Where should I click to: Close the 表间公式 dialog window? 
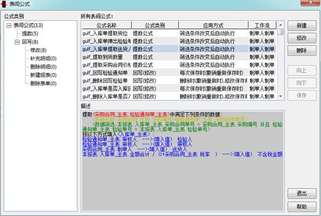pos(310,3)
